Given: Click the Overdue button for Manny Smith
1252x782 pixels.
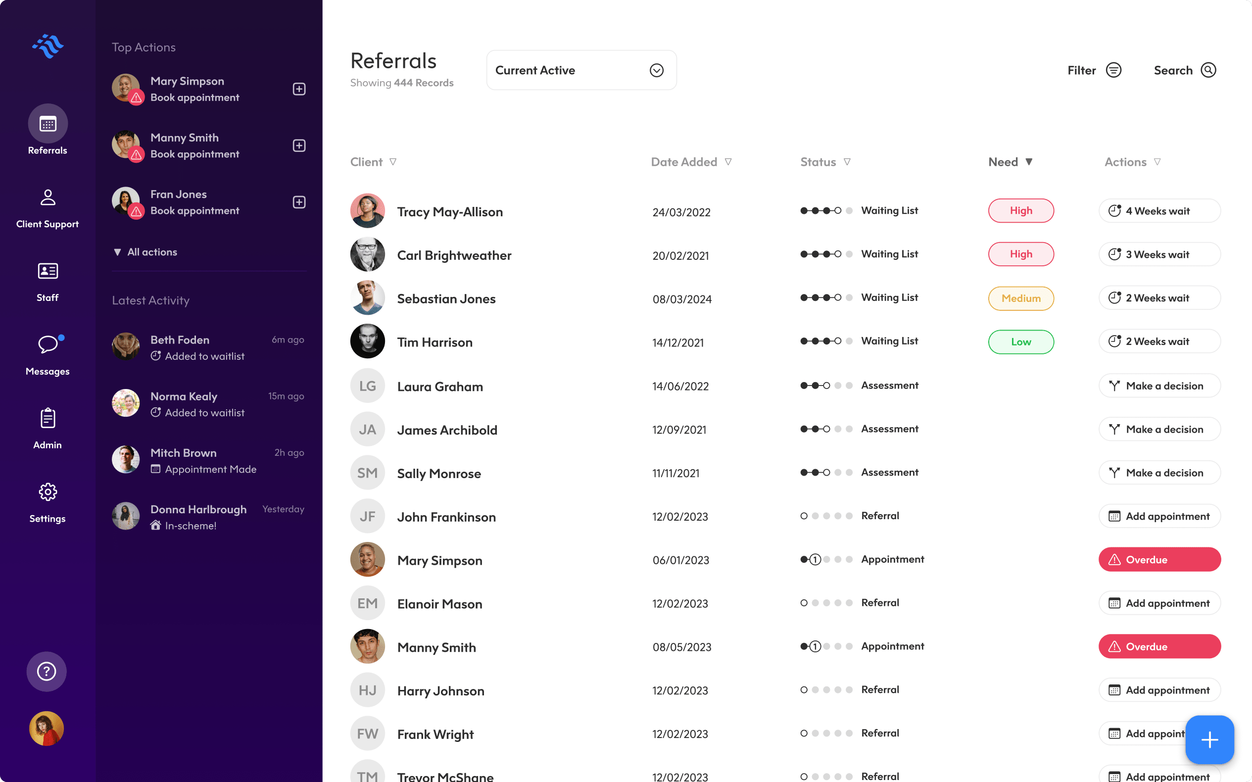Looking at the screenshot, I should (x=1159, y=646).
